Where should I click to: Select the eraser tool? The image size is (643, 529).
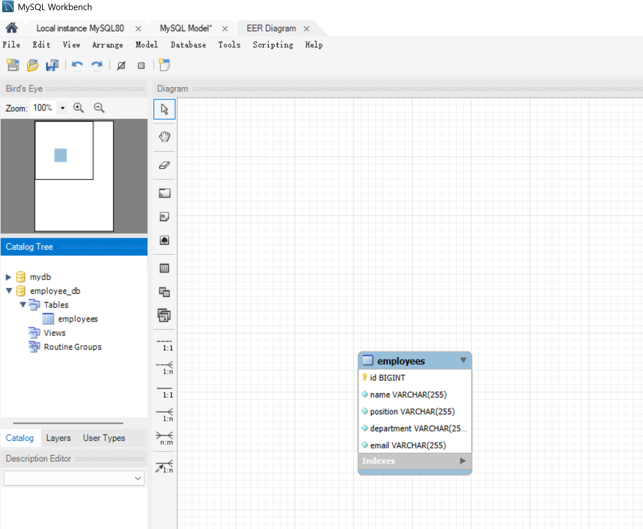coord(165,165)
